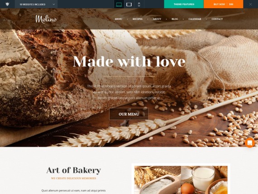Go to the About page link

[x=157, y=19]
